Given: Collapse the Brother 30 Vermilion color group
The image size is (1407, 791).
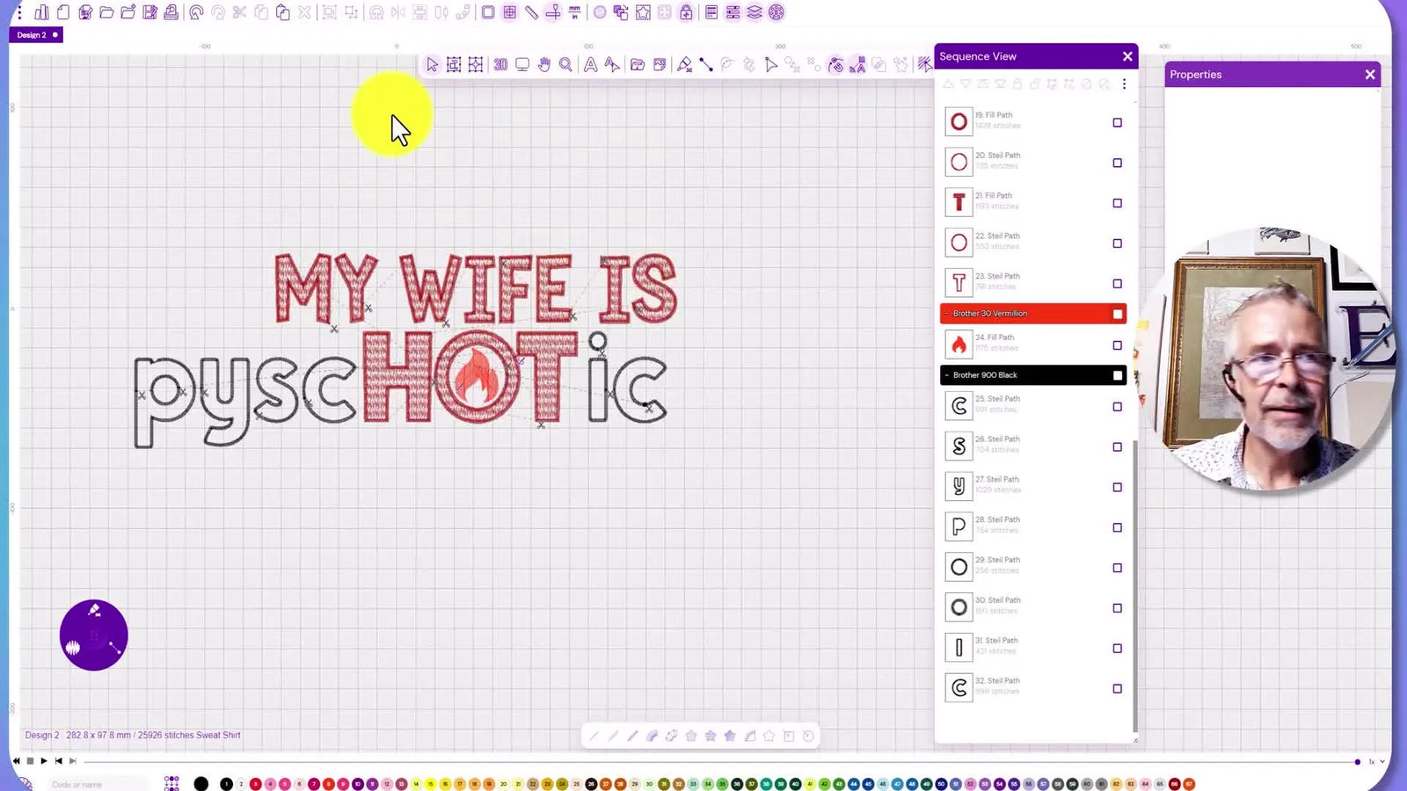Looking at the screenshot, I should [x=947, y=314].
